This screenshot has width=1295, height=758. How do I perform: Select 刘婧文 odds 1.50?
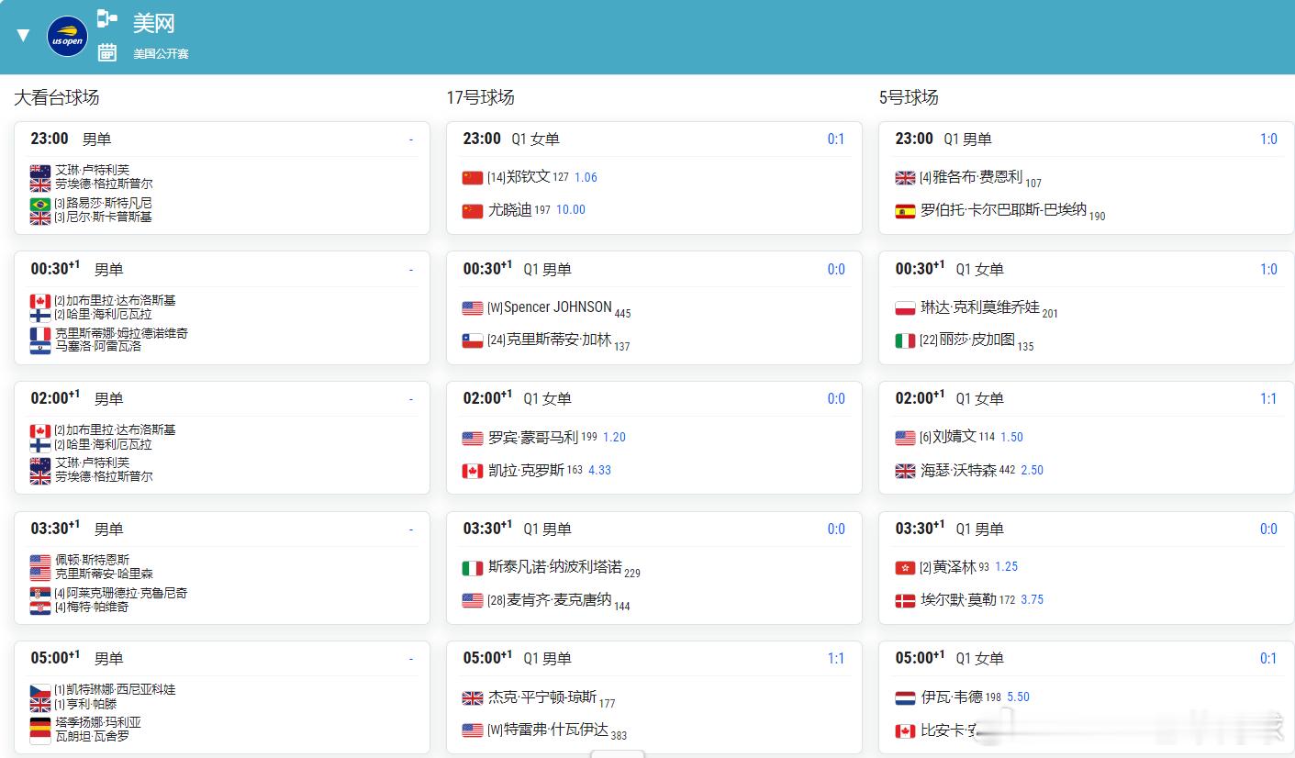click(x=1011, y=437)
